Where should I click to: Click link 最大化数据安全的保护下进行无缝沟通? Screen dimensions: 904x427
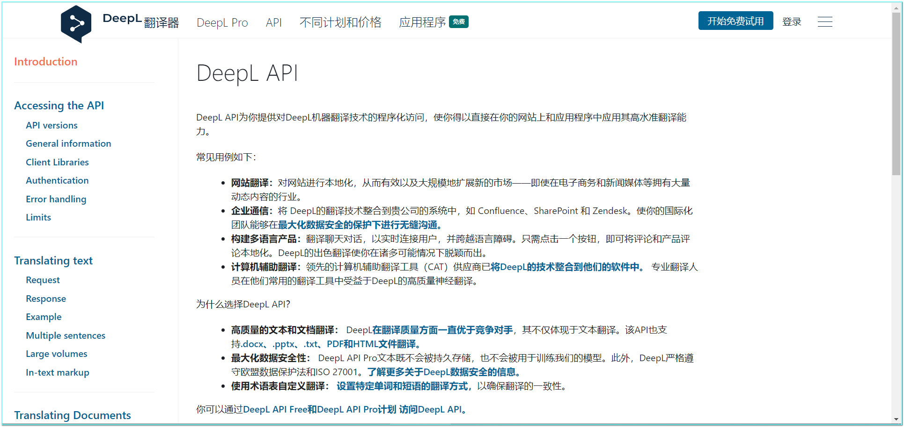(x=360, y=225)
